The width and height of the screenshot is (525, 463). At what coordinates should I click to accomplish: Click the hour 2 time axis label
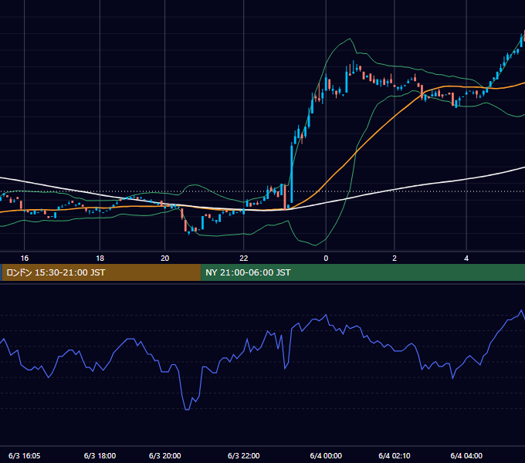click(395, 259)
